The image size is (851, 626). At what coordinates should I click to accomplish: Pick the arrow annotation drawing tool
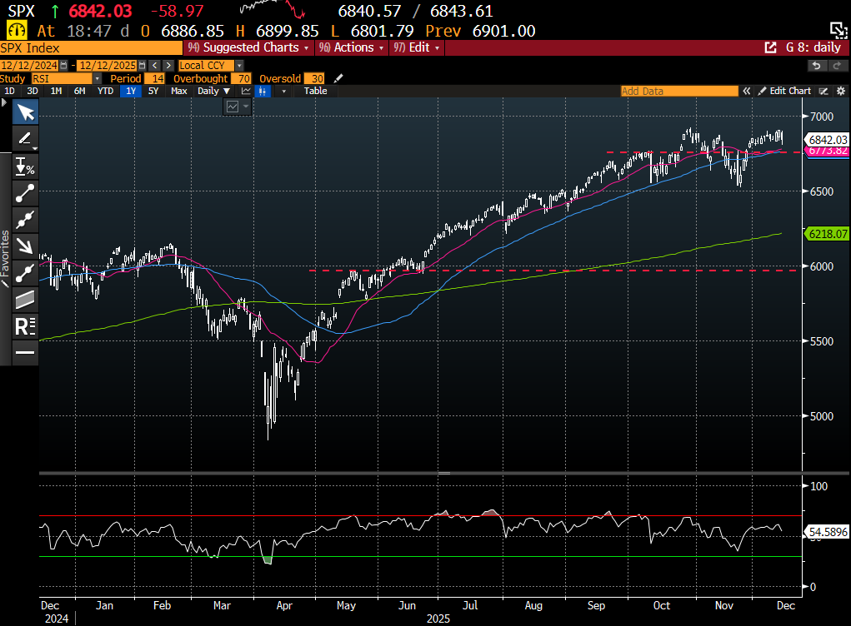[x=25, y=246]
